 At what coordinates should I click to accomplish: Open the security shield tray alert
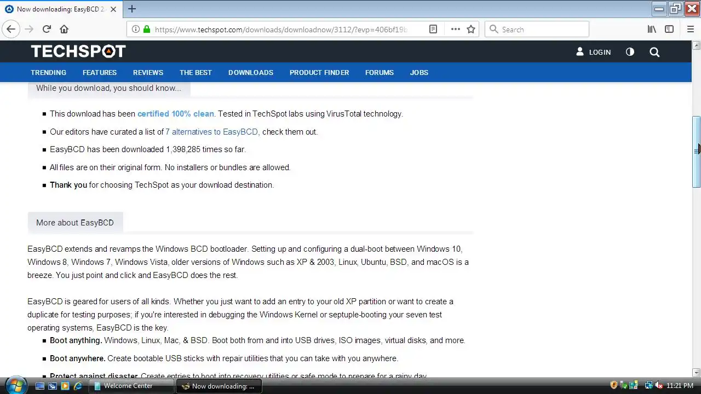pos(614,385)
